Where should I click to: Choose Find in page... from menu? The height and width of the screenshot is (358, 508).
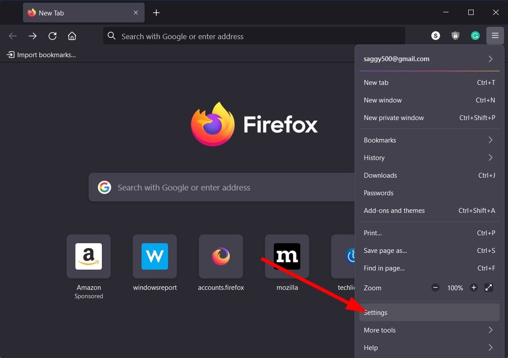pos(429,268)
